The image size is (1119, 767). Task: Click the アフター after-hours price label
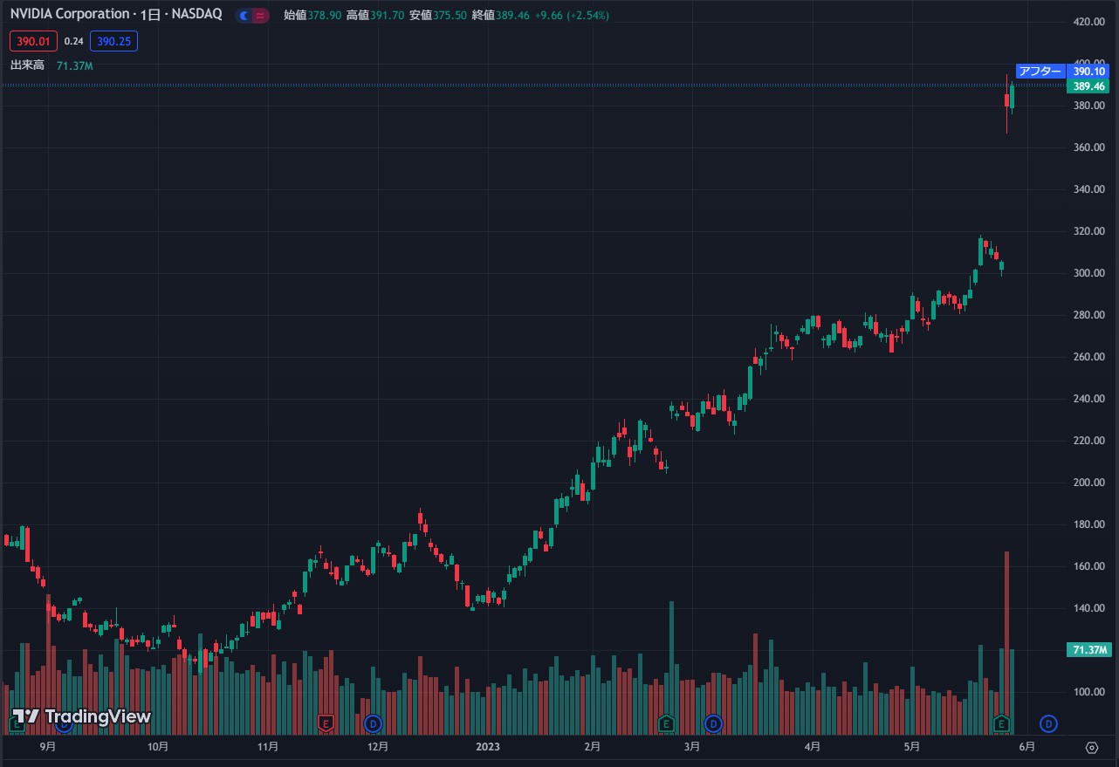(1040, 72)
